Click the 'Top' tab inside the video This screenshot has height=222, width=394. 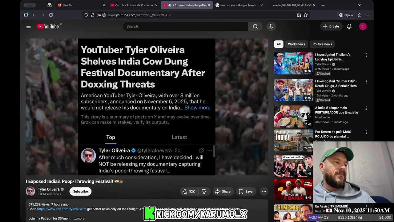pyautogui.click(x=111, y=137)
